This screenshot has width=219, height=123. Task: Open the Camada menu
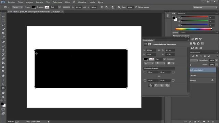pyautogui.click(x=40, y=2)
